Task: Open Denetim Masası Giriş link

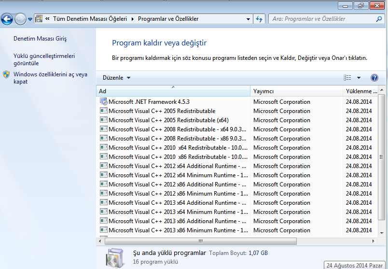Action: (40, 38)
